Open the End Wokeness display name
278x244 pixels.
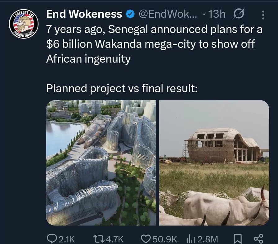click(84, 14)
